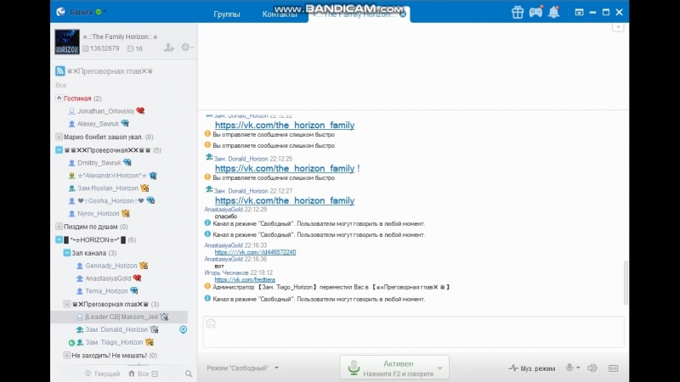The height and width of the screenshot is (382, 680).
Task: Select user Jonathan_Orlovskiy
Action: pos(105,111)
